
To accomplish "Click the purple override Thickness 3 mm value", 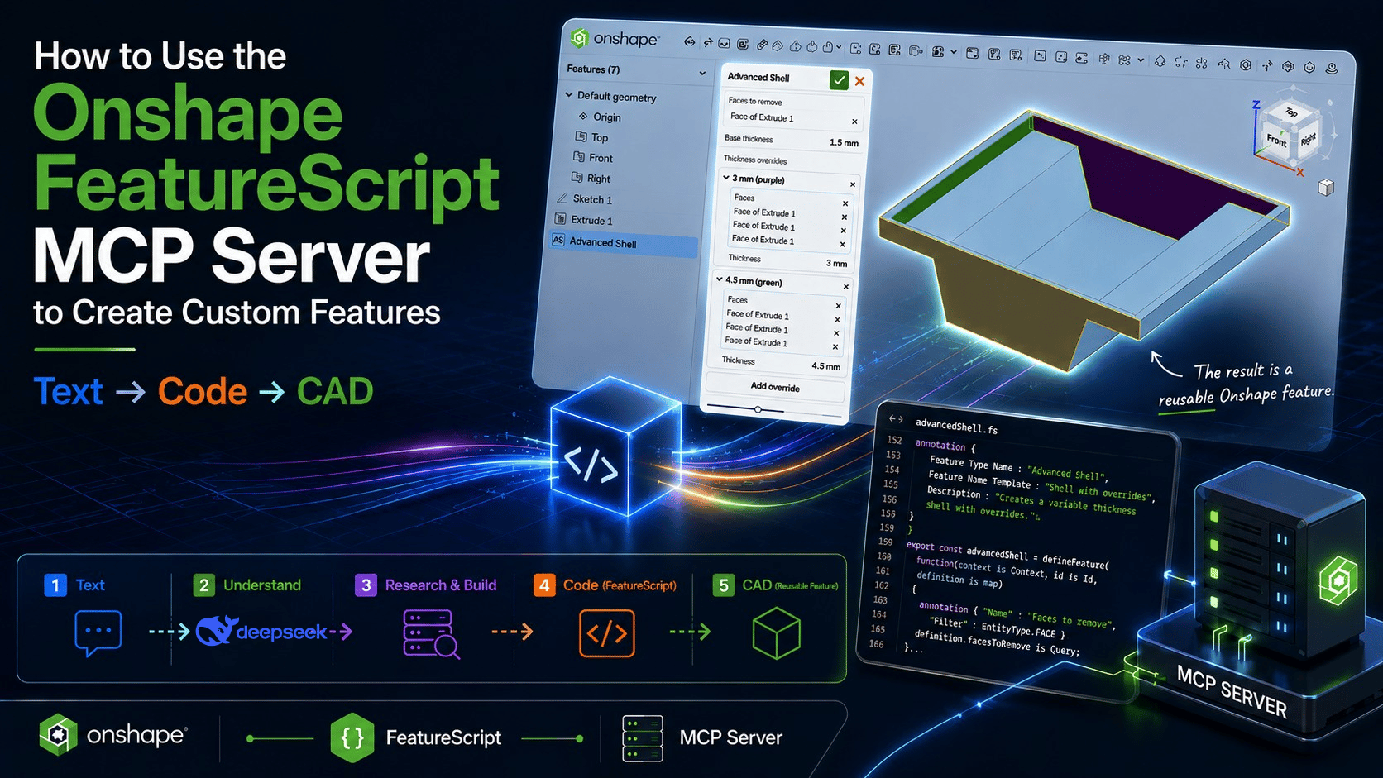I will click(836, 264).
